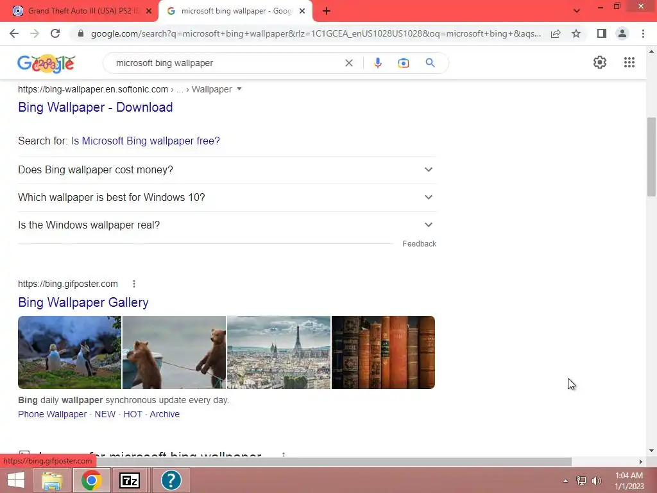Clear the search box text

tap(348, 63)
